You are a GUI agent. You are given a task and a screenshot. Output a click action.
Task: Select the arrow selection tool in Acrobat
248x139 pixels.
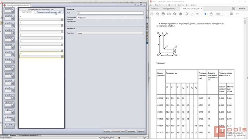click(x=205, y=14)
